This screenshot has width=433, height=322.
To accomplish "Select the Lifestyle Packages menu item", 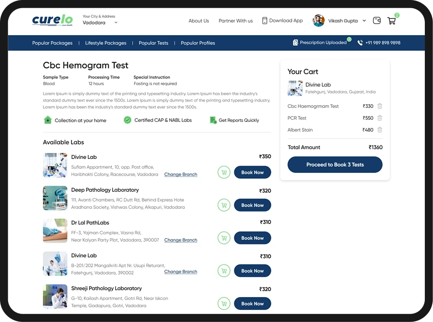I will [x=106, y=43].
